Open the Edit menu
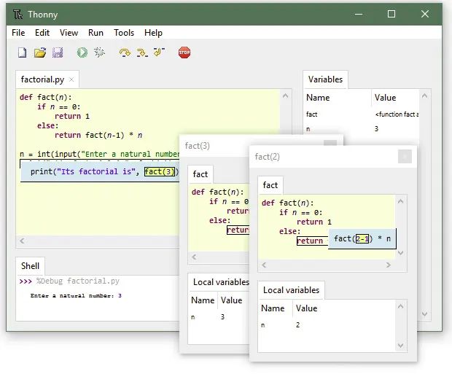 (x=42, y=33)
